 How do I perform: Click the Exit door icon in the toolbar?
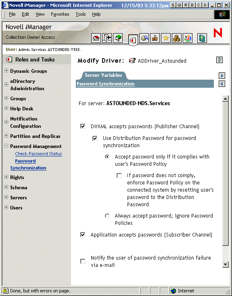click(107, 38)
